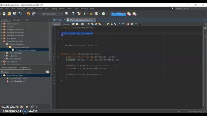Screen dimensions: 207x116
Task: Toggle the Navigator filter button seventh from left
Action: click(32, 107)
